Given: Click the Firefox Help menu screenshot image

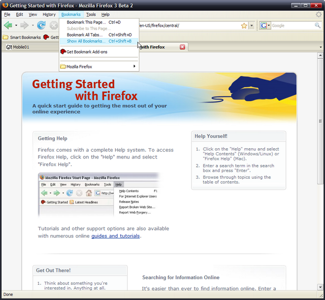Looking at the screenshot, I should coord(100,195).
